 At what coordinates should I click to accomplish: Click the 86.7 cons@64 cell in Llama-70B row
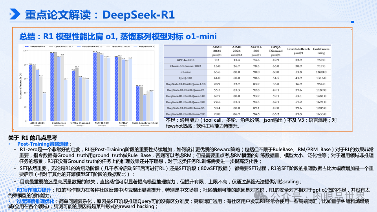click(x=236, y=114)
